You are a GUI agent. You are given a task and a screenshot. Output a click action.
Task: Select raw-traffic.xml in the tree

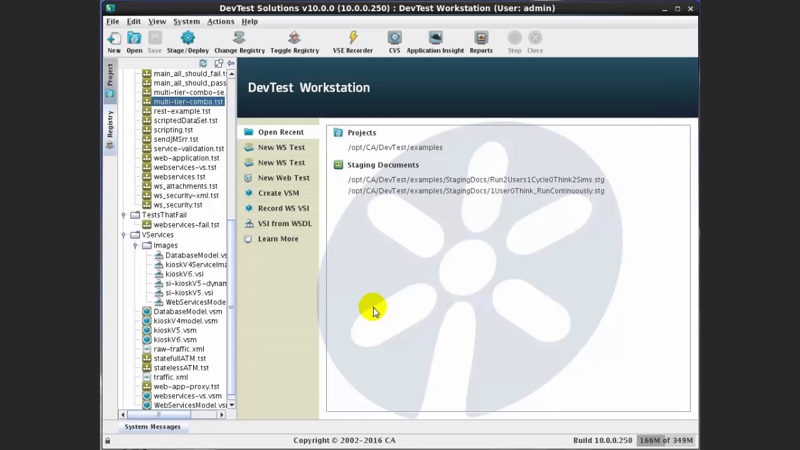179,349
